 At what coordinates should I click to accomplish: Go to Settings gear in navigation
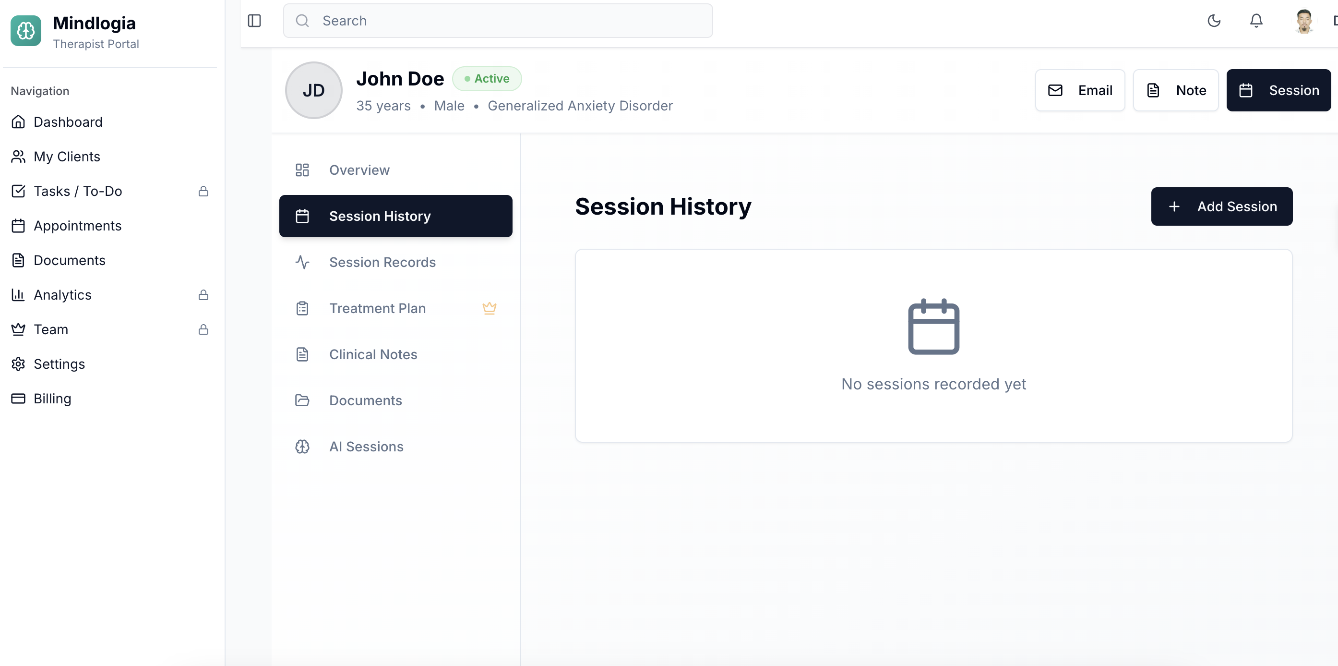coord(59,364)
